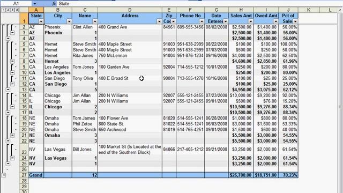The image size is (343, 193).
Task: Open the State column filter dropdown
Action: [x=41, y=21]
